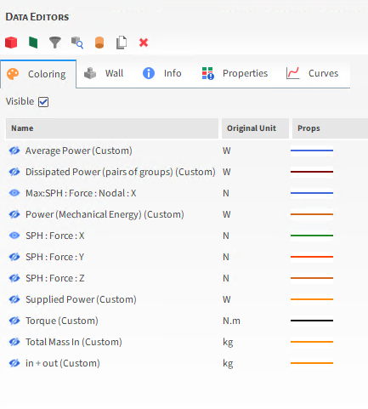Show the SPH Force Y curve
The image size is (368, 409).
(x=14, y=257)
